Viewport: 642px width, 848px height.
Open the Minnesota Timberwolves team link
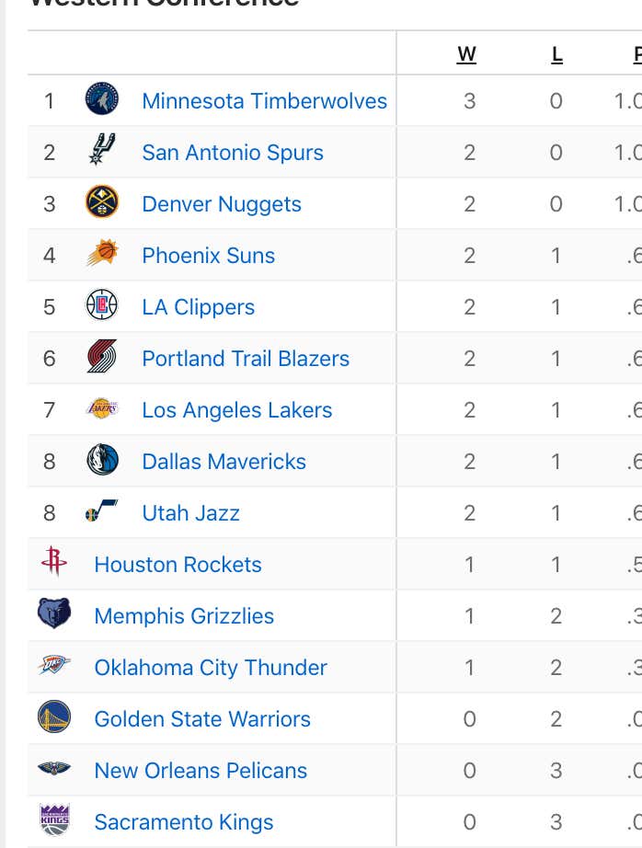pos(265,101)
